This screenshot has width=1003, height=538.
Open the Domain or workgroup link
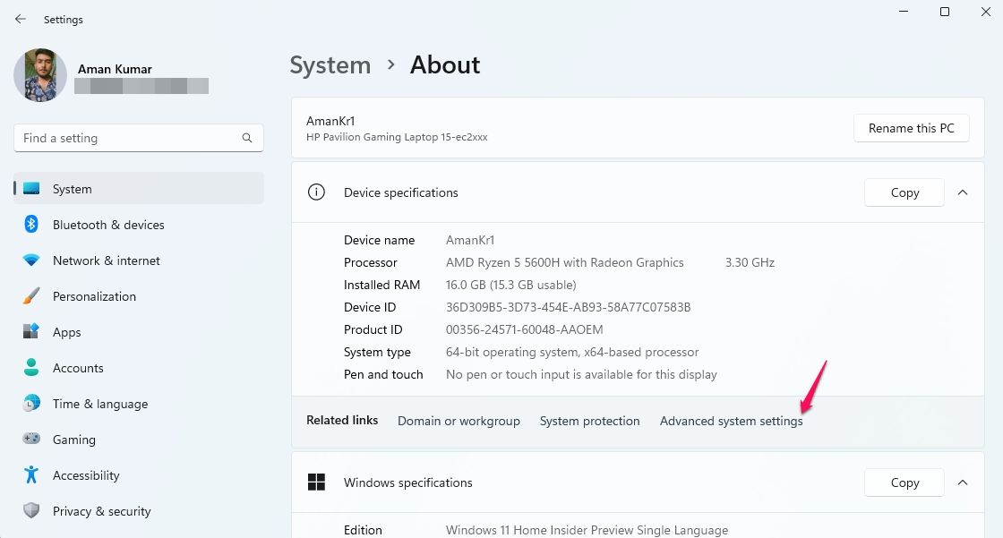tap(459, 421)
